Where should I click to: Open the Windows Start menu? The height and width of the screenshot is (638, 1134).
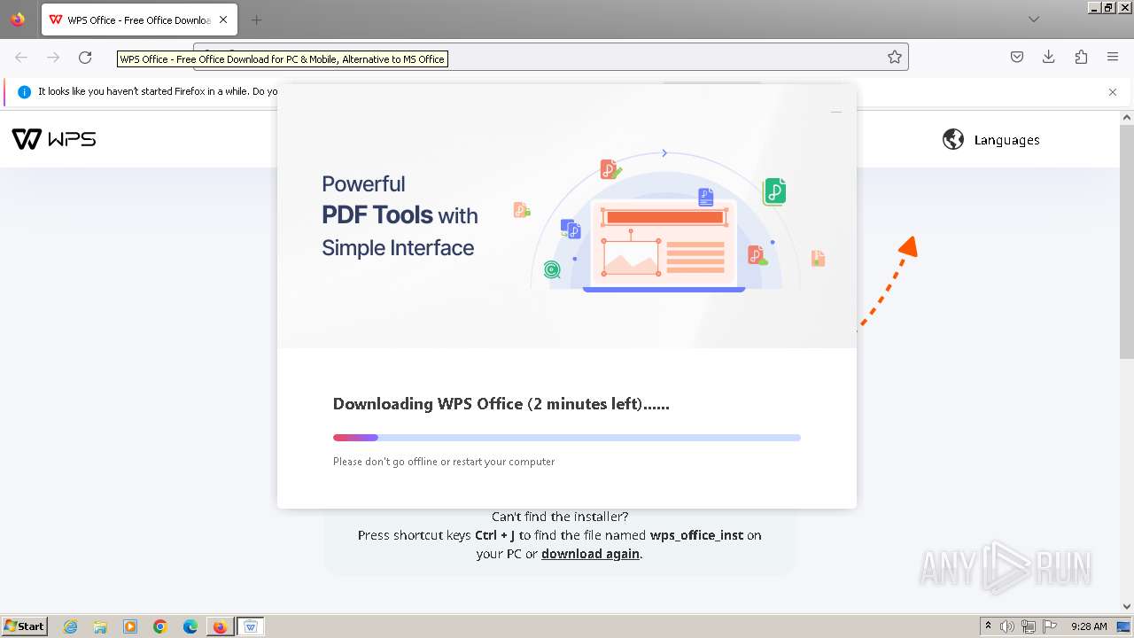[x=24, y=626]
